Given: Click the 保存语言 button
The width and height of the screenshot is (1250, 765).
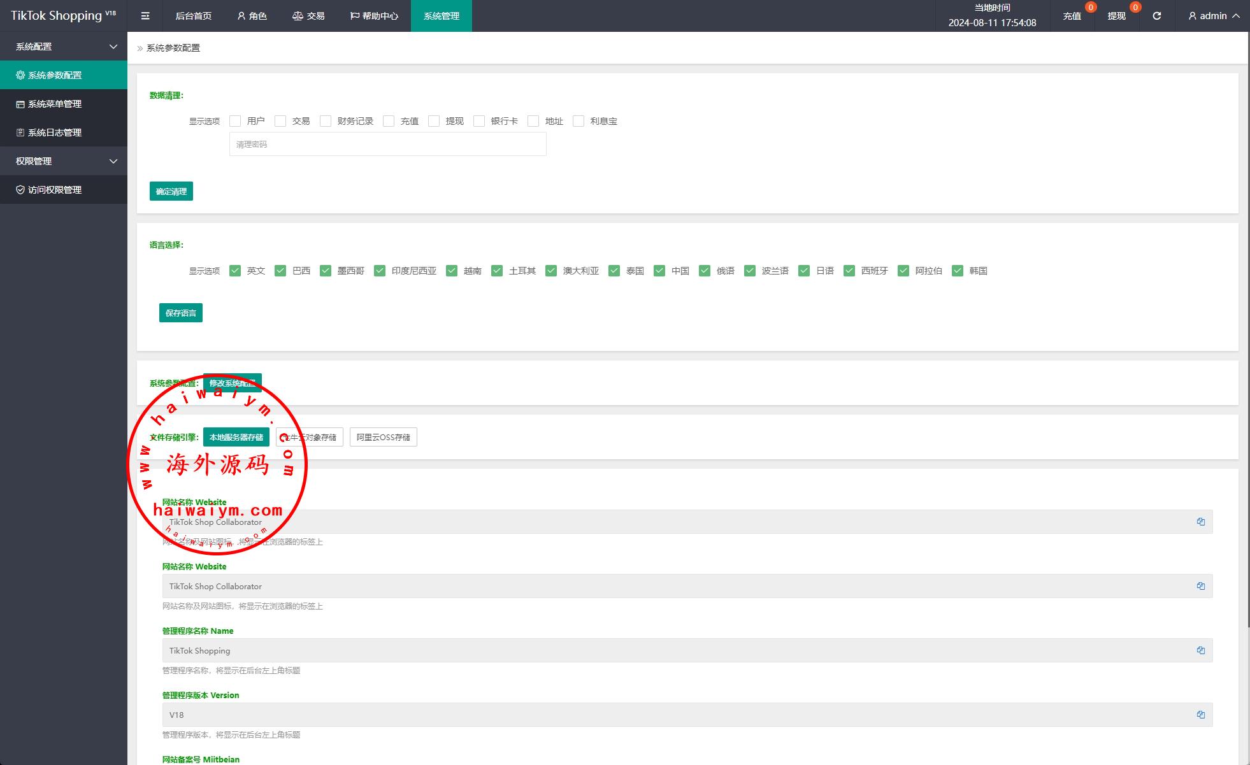Looking at the screenshot, I should pyautogui.click(x=181, y=313).
